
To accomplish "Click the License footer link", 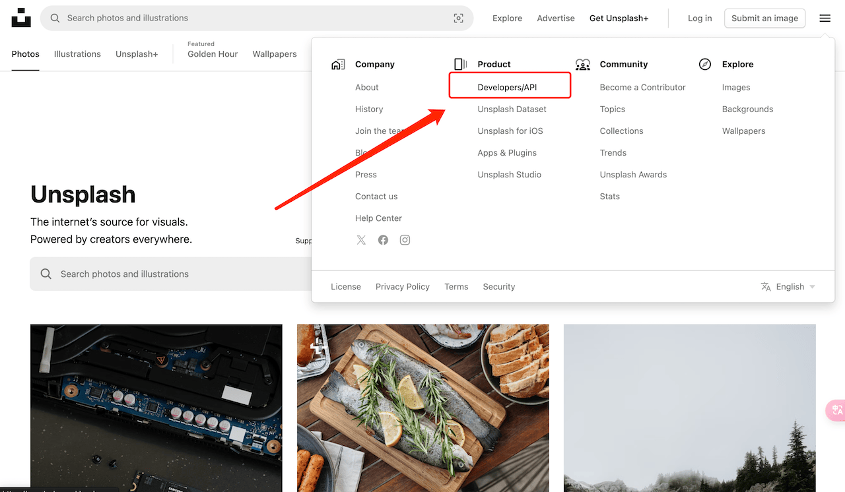I will click(346, 287).
